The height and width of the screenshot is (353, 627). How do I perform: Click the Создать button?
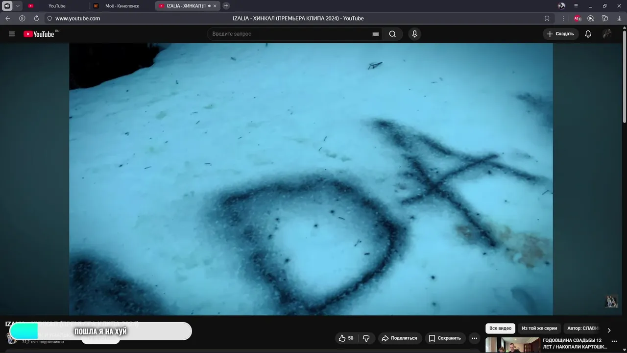tap(560, 34)
